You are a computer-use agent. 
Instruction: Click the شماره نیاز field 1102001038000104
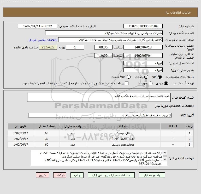click(x=143, y=26)
